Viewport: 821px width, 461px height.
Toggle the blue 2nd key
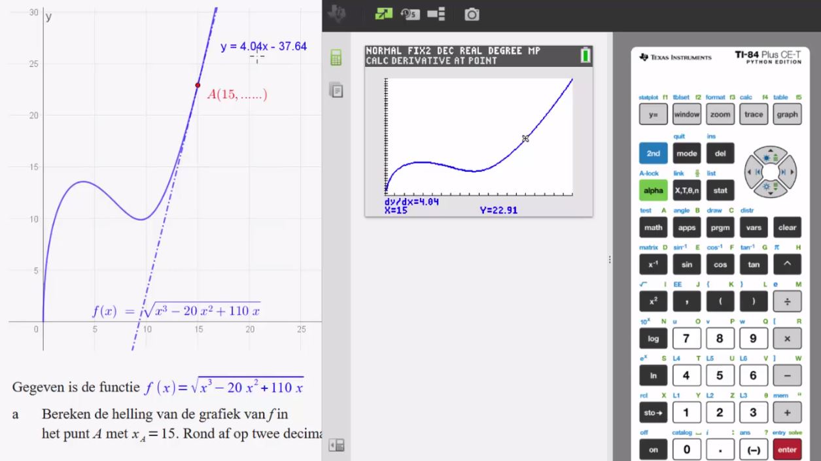click(653, 154)
